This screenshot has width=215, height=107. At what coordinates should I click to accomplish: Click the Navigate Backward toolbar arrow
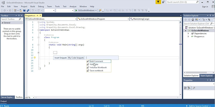(5, 11)
